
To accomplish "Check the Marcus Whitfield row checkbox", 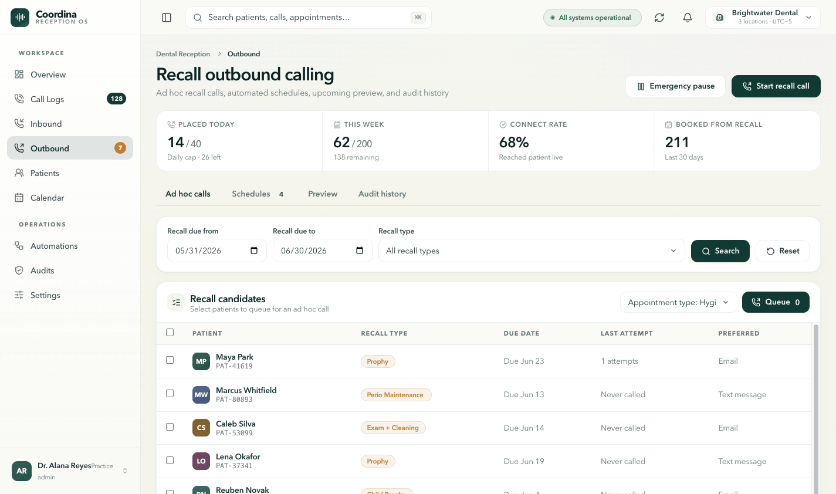I will tap(170, 394).
